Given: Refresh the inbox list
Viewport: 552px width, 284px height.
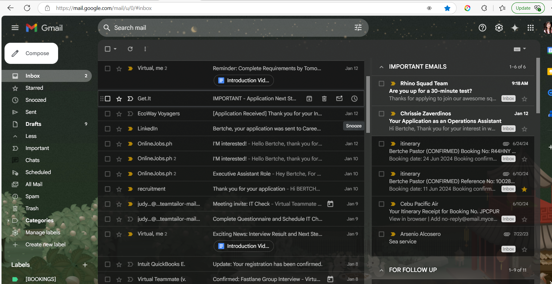Looking at the screenshot, I should 130,49.
